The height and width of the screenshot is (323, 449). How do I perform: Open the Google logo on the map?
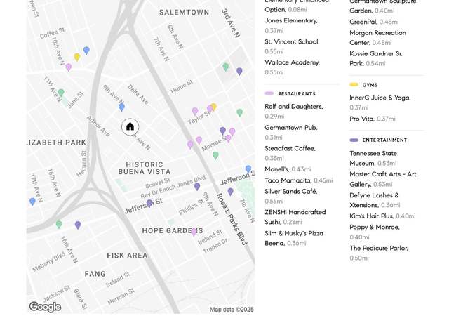click(45, 307)
